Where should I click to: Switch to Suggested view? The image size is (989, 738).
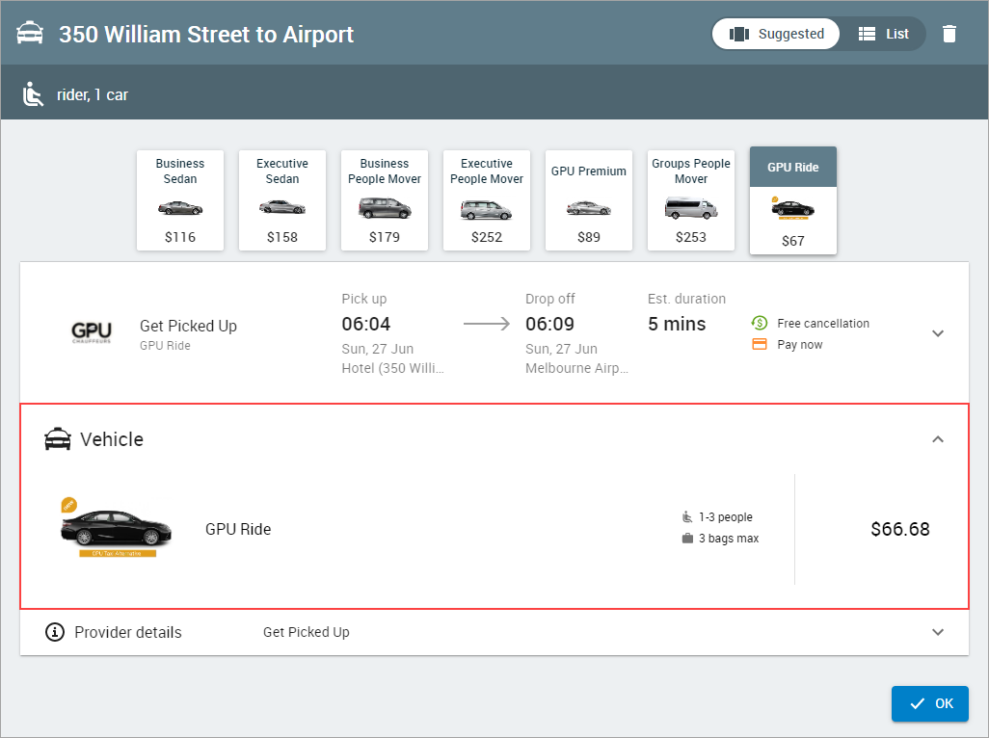click(776, 34)
